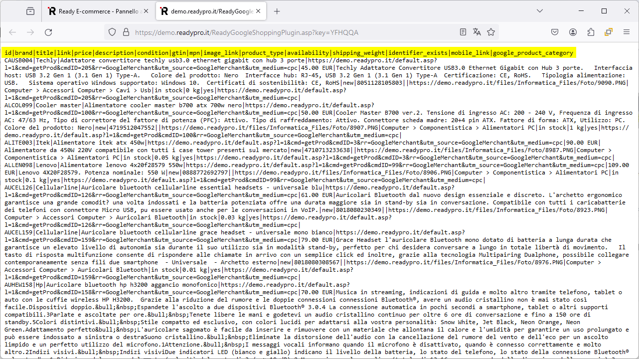639x359 pixels.
Task: Open Firefox View
Action: [x=30, y=11]
